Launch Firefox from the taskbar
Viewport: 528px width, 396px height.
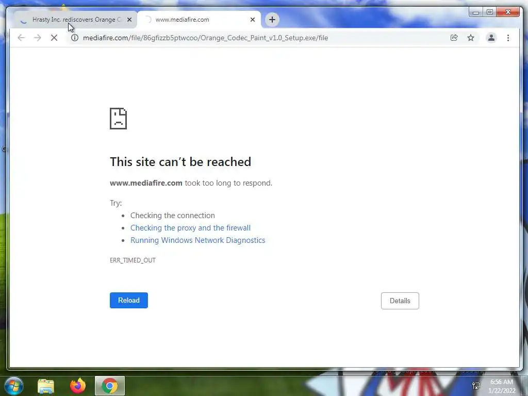[78, 386]
